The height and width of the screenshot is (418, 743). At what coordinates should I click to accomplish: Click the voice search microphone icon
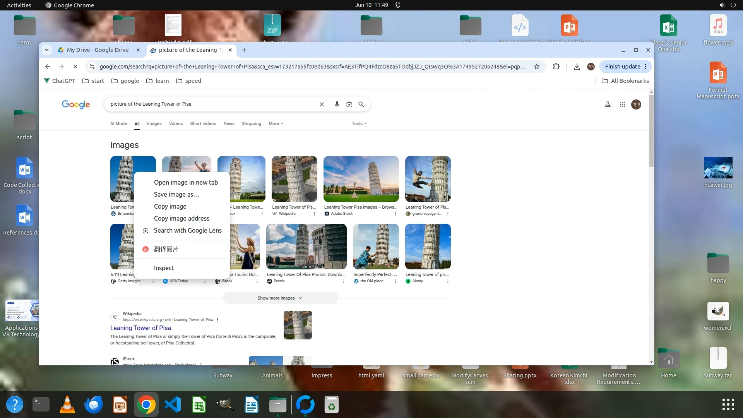tap(337, 104)
